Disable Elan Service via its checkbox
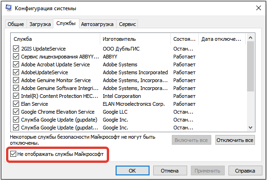 pos(16,104)
